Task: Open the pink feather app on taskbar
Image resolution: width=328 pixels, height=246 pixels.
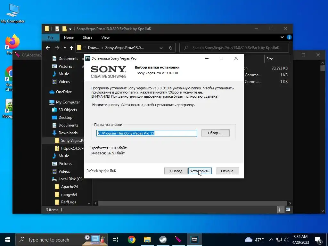Action: click(x=178, y=240)
